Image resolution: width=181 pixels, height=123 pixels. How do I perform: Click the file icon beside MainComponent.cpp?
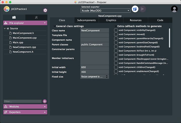[10, 38]
